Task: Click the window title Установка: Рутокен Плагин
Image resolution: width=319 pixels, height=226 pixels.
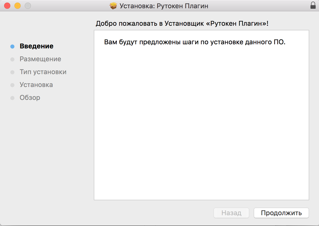Action: click(164, 6)
